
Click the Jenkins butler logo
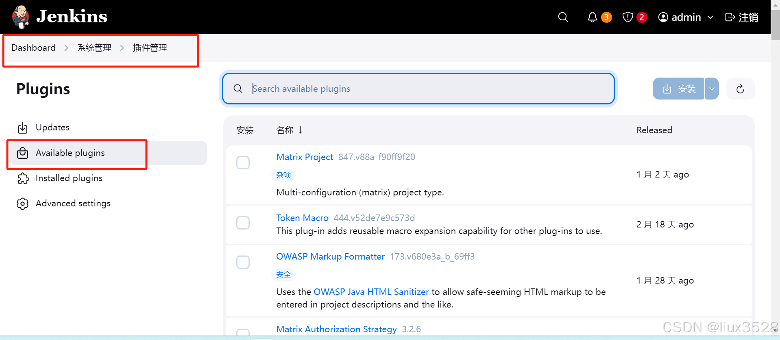point(20,17)
